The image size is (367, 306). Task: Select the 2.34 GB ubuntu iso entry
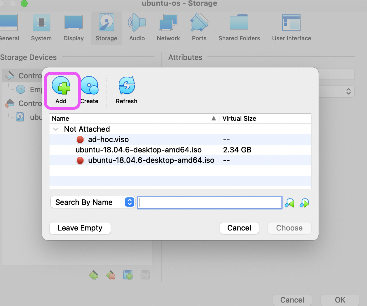[x=180, y=150]
